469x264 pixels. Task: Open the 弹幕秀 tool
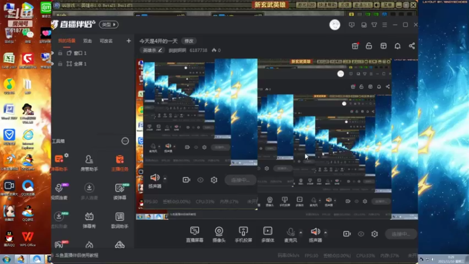(89, 219)
